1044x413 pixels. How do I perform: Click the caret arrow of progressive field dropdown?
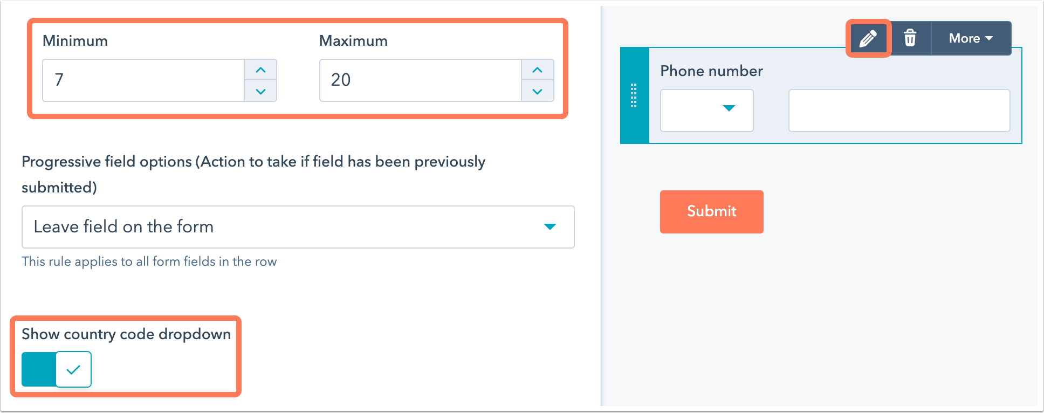pyautogui.click(x=550, y=227)
